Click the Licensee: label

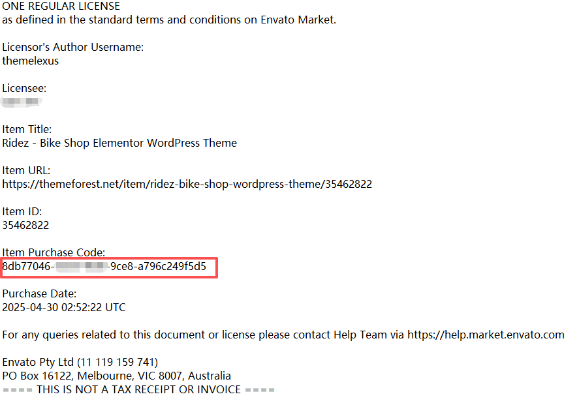(24, 88)
